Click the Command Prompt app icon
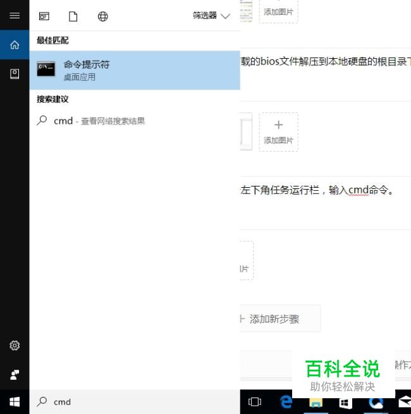Screen dimensions: 411x414 (46, 69)
